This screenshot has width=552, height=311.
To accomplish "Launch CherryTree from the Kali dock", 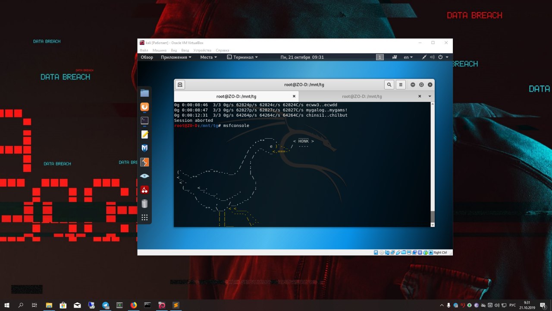I will click(144, 190).
